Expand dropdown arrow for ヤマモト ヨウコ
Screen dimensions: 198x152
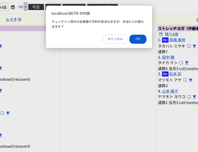pos(194,97)
